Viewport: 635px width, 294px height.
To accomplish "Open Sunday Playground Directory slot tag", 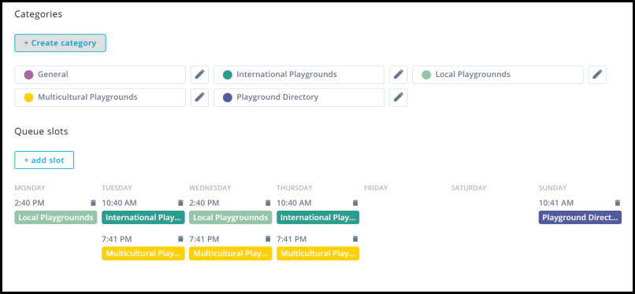I will pos(580,217).
